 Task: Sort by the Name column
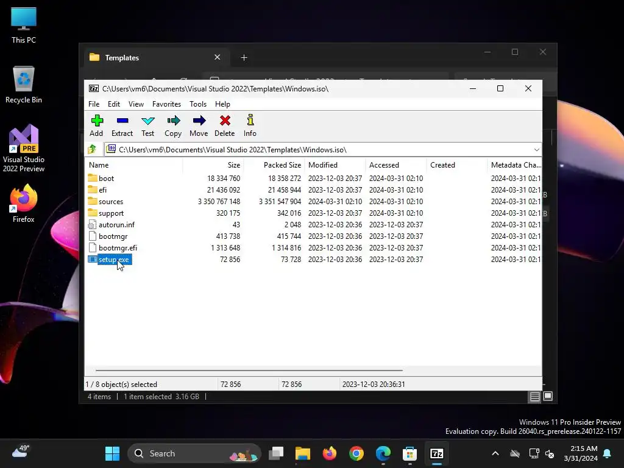coord(133,165)
